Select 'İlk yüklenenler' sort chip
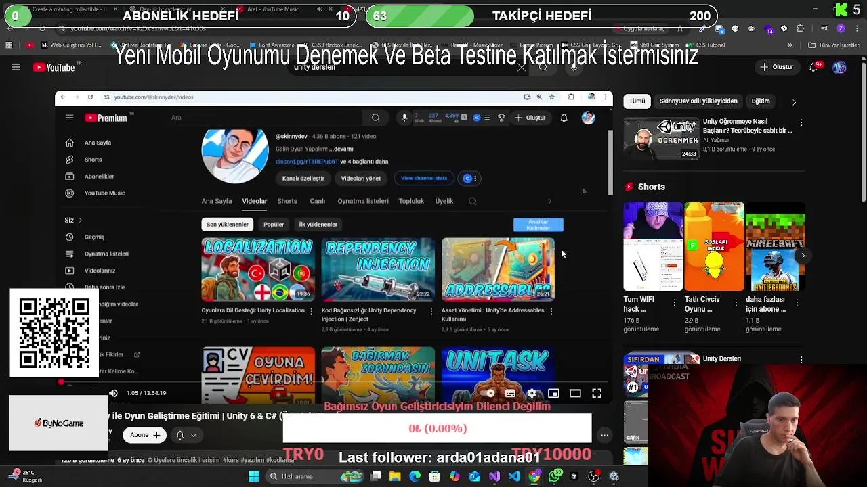 point(318,225)
